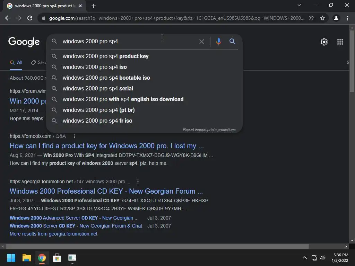The height and width of the screenshot is (266, 355).
Task: Click the vertical page scrollbar thumb
Action: click(x=352, y=61)
